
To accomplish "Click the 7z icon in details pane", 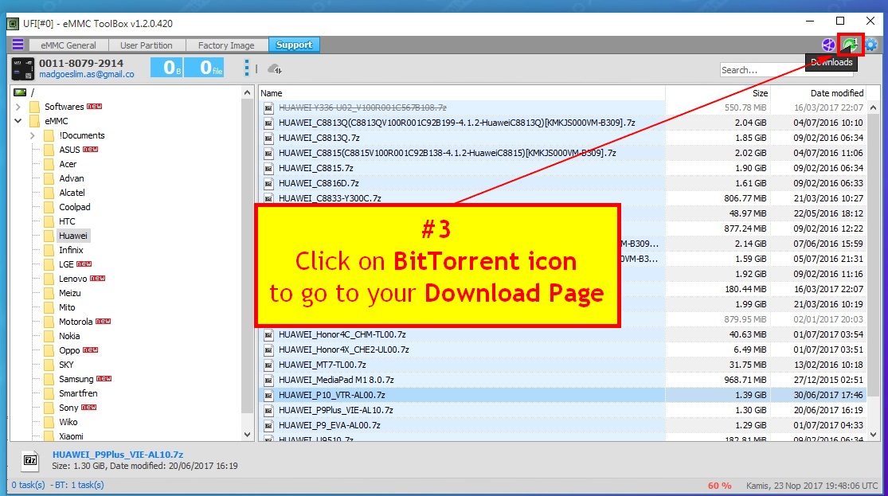I will (30, 460).
